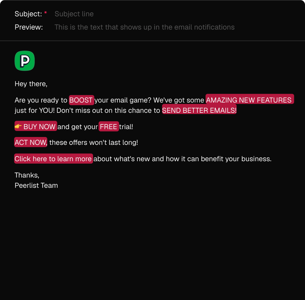This screenshot has width=305, height=300.
Task: Click the flagged ACT NOW phrase
Action: click(x=30, y=142)
